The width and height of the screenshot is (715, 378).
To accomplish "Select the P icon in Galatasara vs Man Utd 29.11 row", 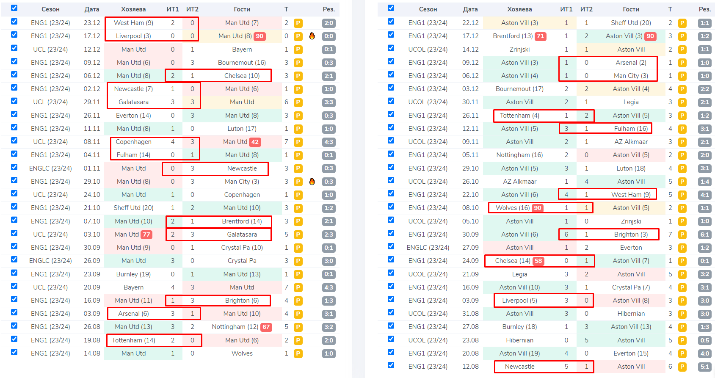I will tap(298, 102).
